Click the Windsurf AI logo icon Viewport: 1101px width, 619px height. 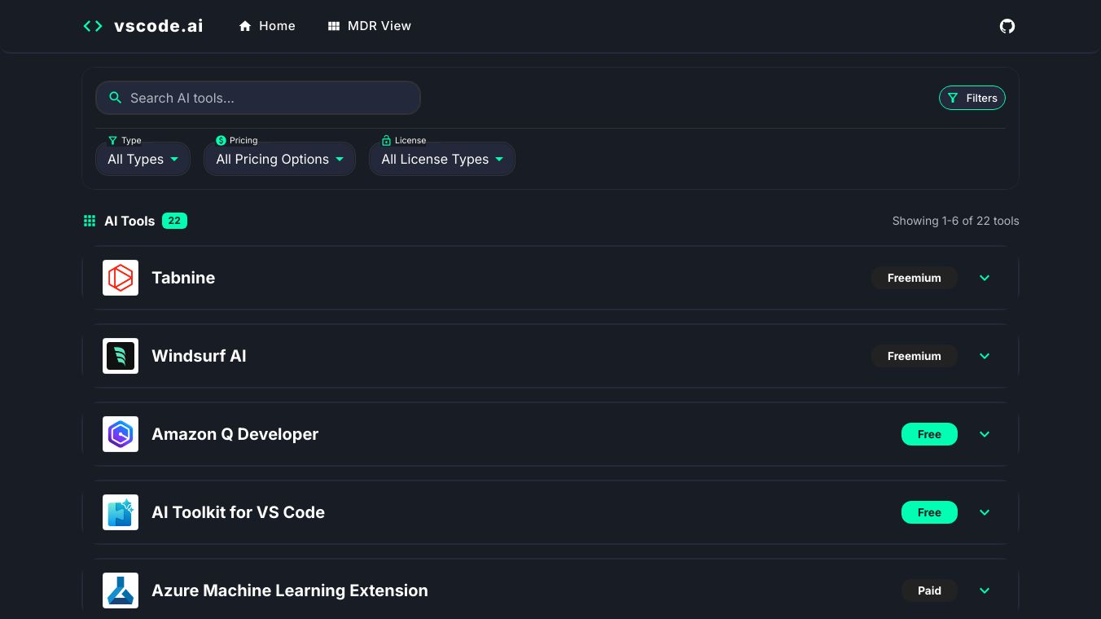[121, 356]
